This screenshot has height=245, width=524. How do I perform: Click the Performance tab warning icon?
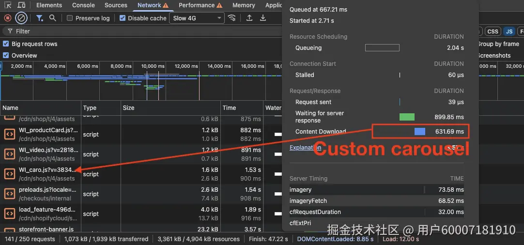219,5
